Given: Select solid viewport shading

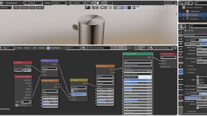Looking at the screenshot, I should [119, 8].
